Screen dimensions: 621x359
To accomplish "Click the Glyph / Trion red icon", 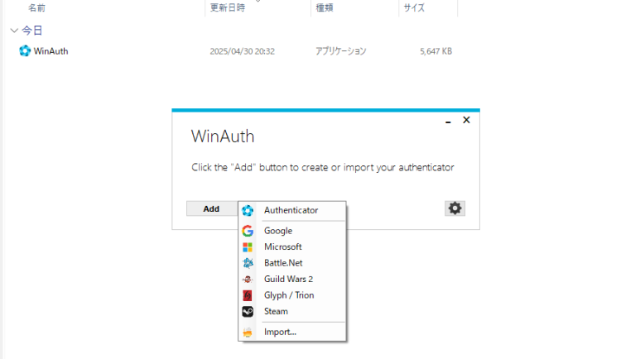I will 248,295.
